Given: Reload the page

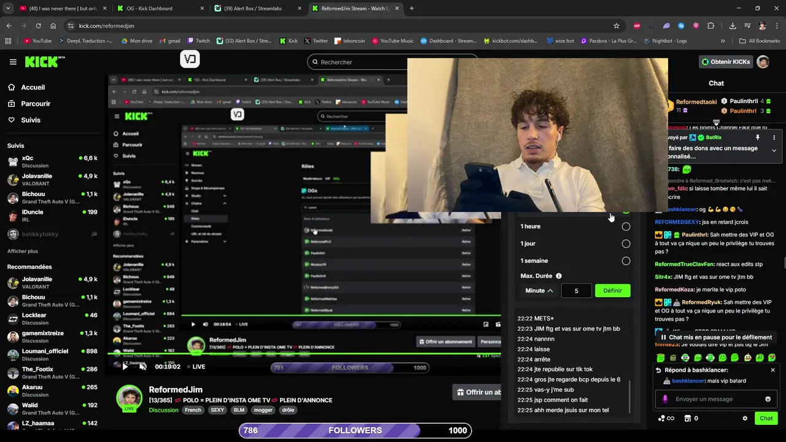Looking at the screenshot, I should (38, 26).
